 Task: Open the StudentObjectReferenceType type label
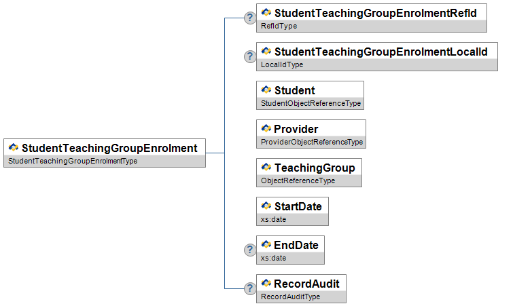pos(311,104)
